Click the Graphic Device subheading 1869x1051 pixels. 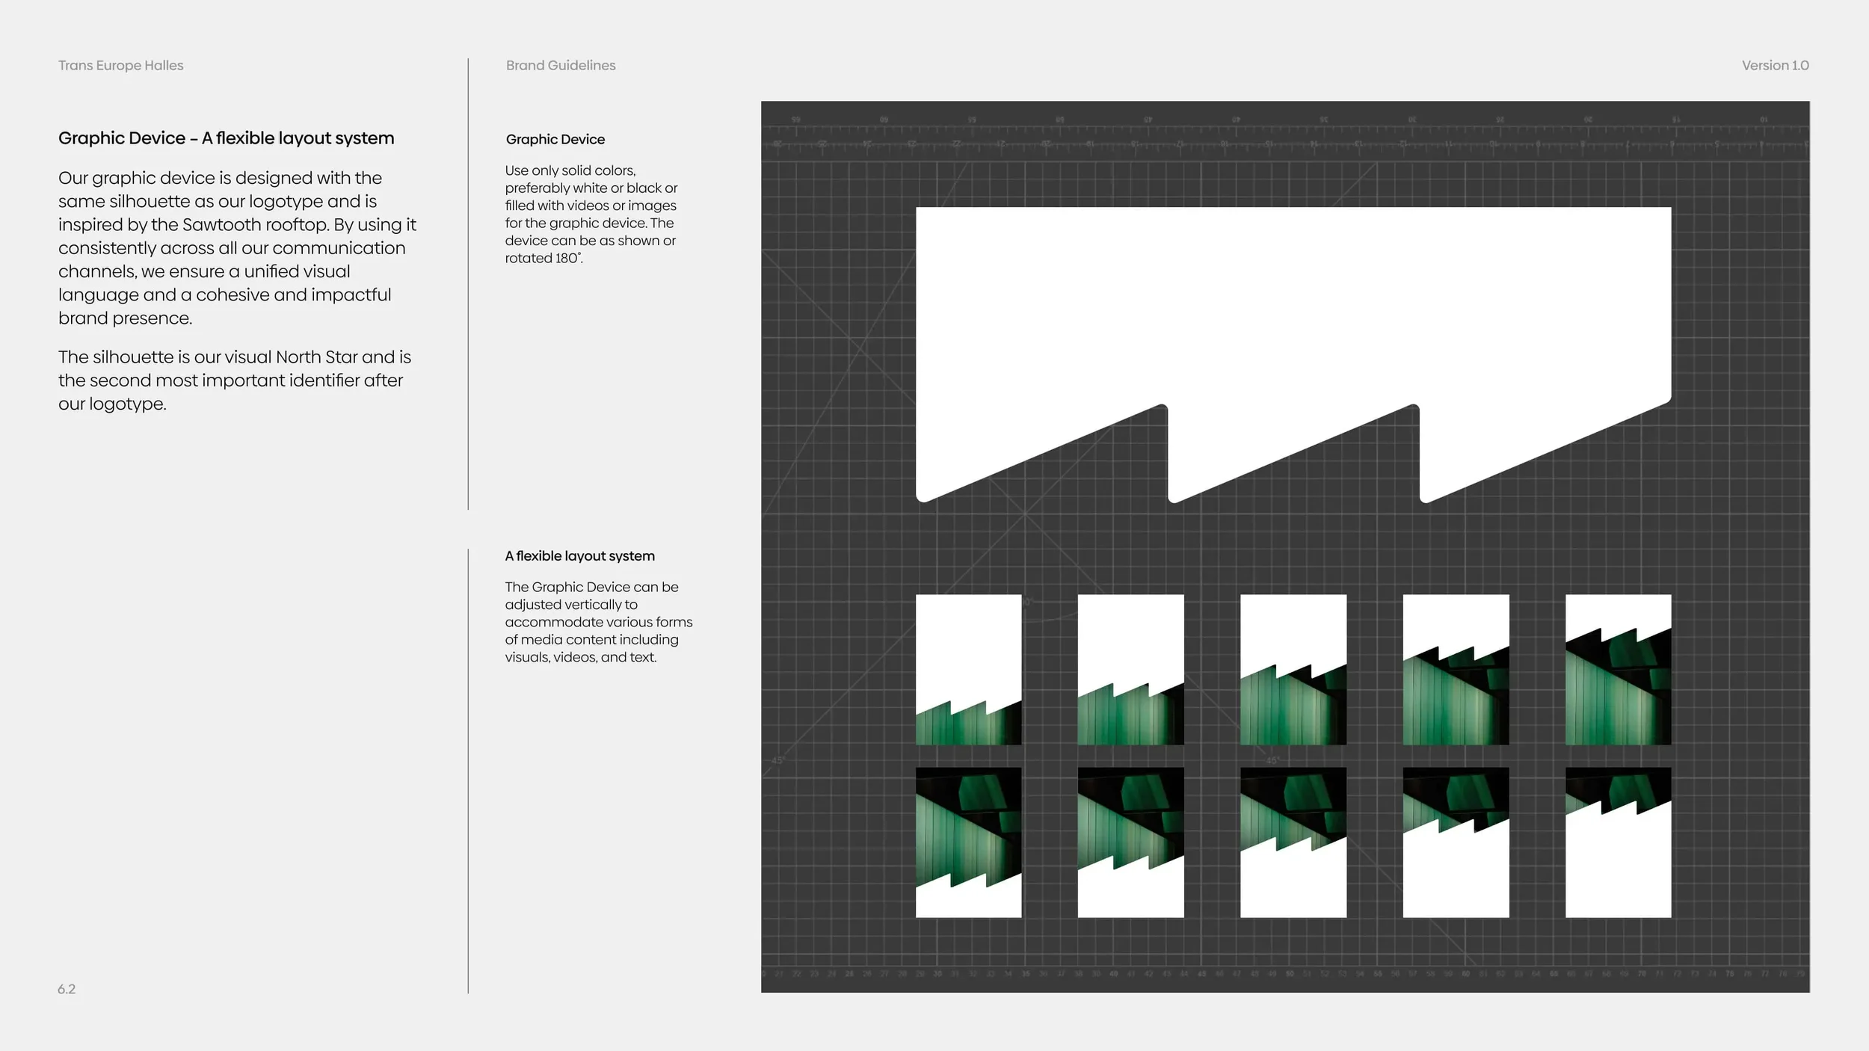[555, 140]
